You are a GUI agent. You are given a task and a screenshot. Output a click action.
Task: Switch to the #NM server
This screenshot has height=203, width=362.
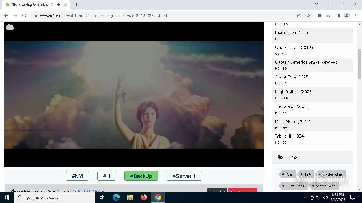tap(77, 176)
